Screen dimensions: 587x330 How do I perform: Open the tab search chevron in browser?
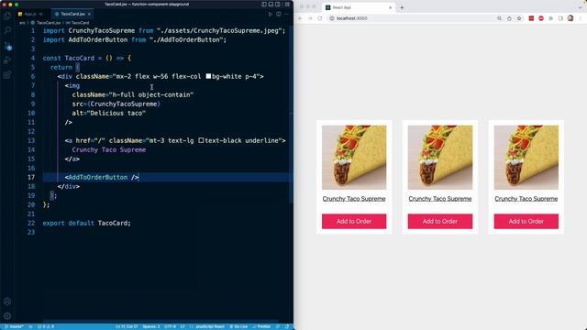click(581, 7)
